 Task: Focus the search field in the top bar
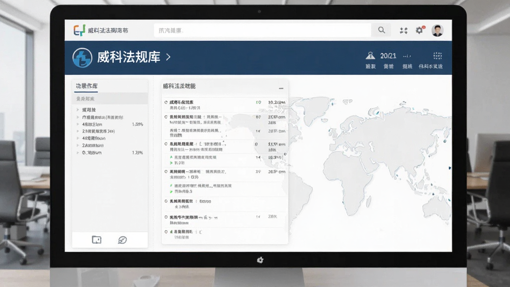[262, 30]
